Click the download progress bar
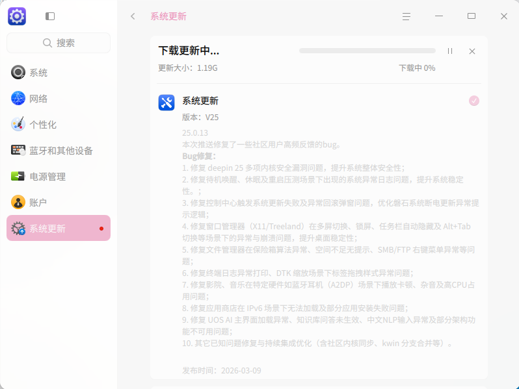 pos(367,51)
